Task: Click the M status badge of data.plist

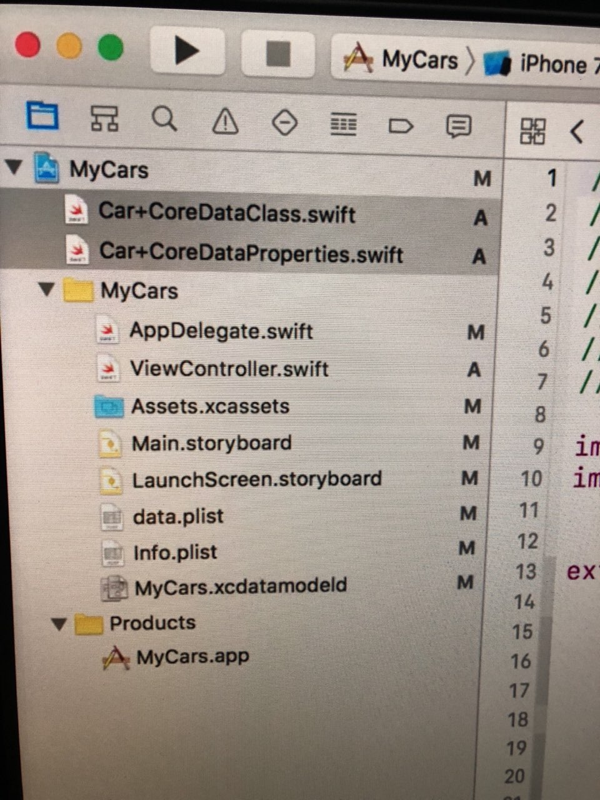Action: (468, 514)
